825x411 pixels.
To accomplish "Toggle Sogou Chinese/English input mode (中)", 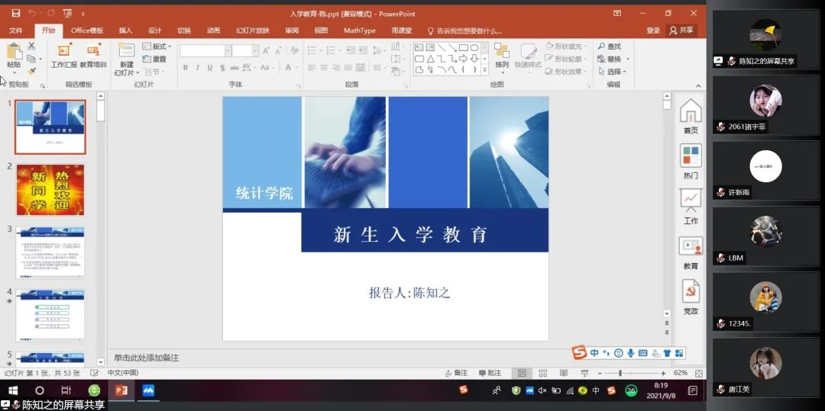I will 594,353.
